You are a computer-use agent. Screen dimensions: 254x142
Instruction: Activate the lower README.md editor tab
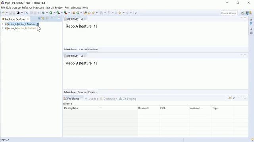pyautogui.click(x=75, y=56)
